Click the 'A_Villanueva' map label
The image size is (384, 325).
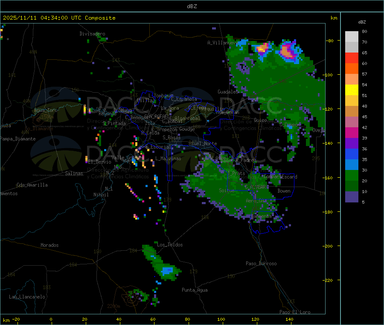point(223,43)
